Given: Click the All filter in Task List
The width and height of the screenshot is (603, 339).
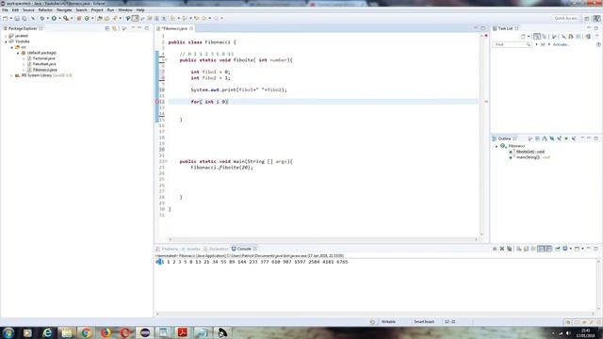Looking at the screenshot, I should click(x=543, y=44).
